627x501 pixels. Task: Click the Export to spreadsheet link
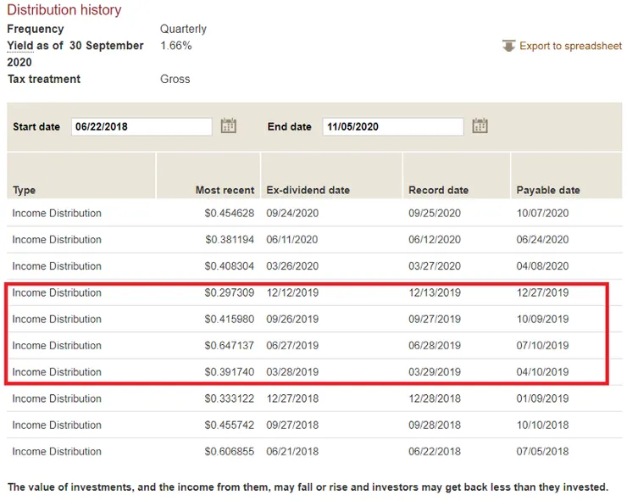[x=570, y=46]
